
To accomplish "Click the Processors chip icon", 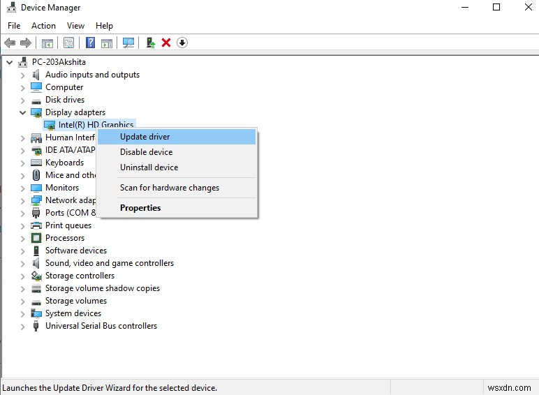I will pyautogui.click(x=36, y=238).
